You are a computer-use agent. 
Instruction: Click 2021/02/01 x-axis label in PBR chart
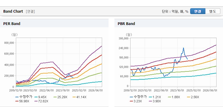tap(144, 91)
